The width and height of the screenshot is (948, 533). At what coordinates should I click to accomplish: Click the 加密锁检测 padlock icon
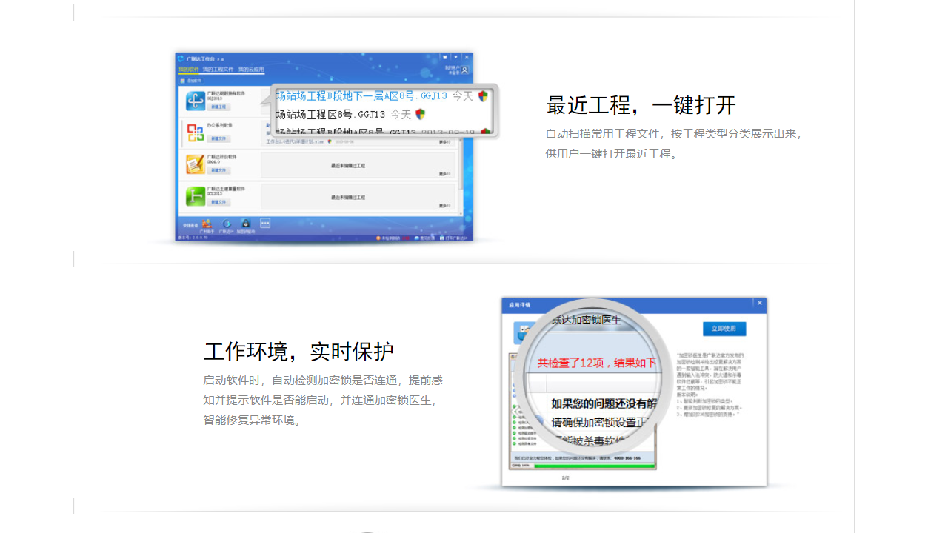point(244,223)
